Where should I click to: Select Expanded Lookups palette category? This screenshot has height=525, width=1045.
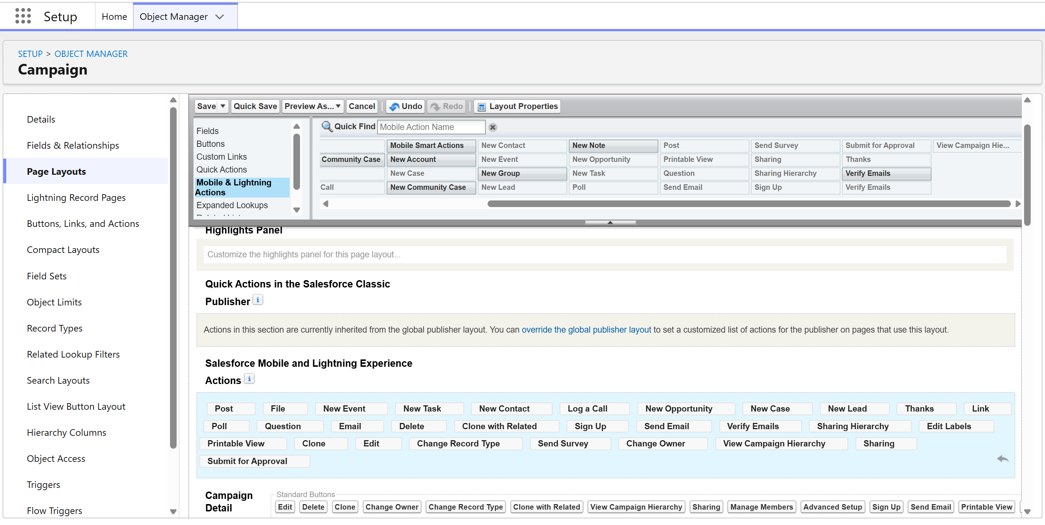232,205
